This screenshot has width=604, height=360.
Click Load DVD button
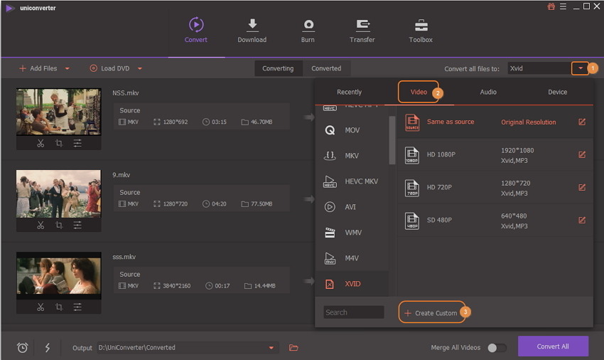click(109, 68)
